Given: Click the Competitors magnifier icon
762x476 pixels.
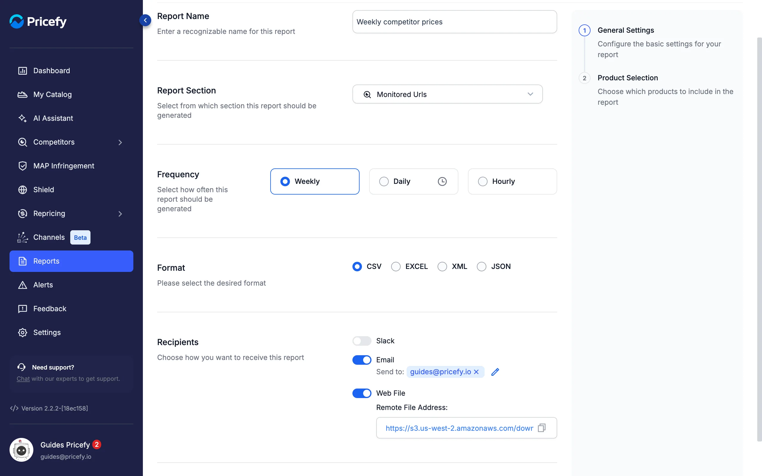Looking at the screenshot, I should coord(22,142).
